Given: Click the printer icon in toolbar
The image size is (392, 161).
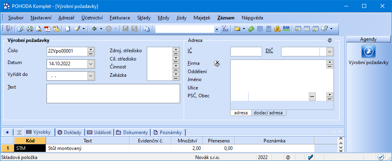Looking at the screenshot, I should tap(30, 29).
